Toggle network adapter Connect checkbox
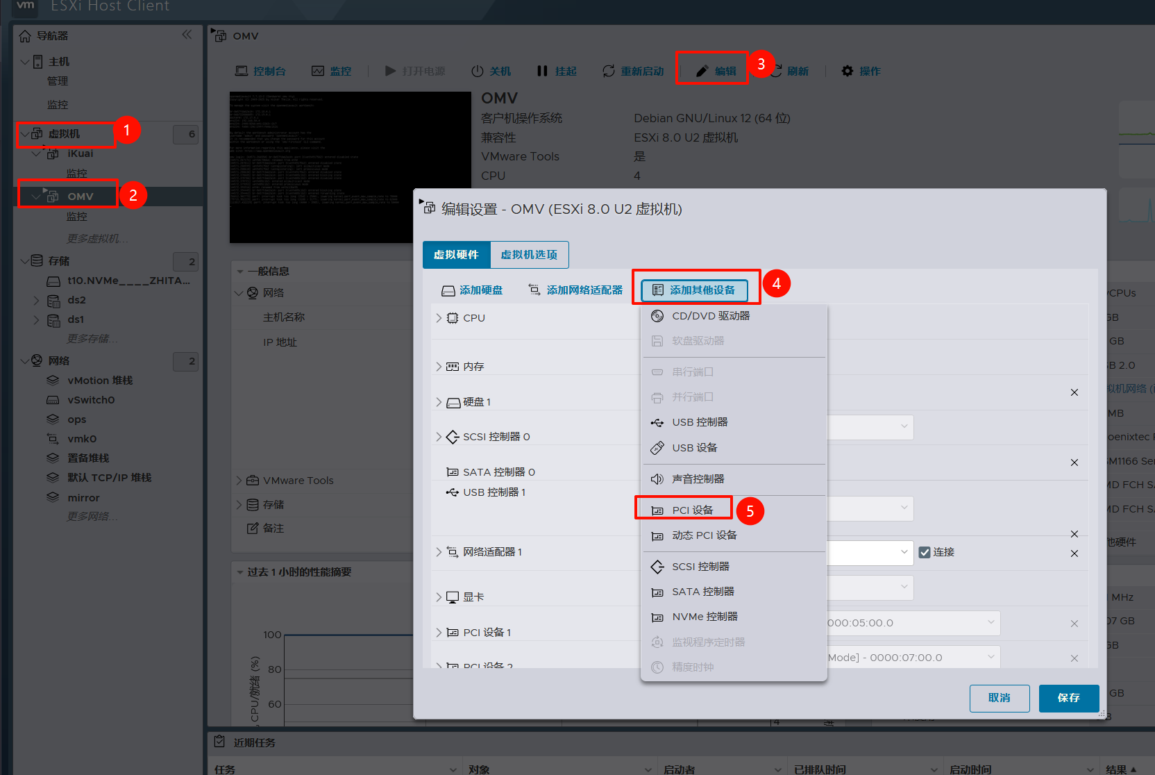Viewport: 1155px width, 775px height. coord(925,552)
